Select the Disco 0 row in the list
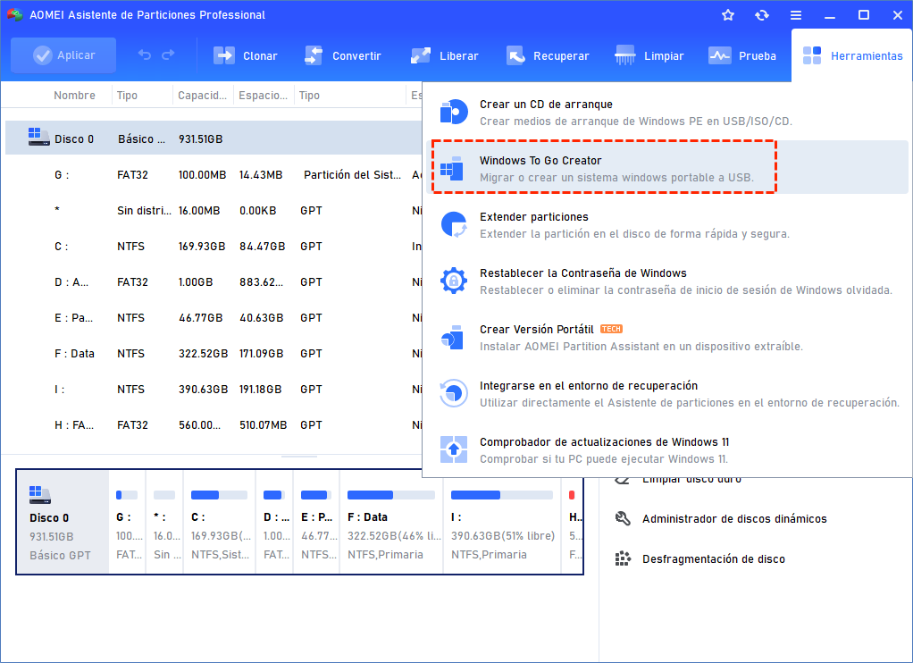The height and width of the screenshot is (663, 913). coord(214,138)
